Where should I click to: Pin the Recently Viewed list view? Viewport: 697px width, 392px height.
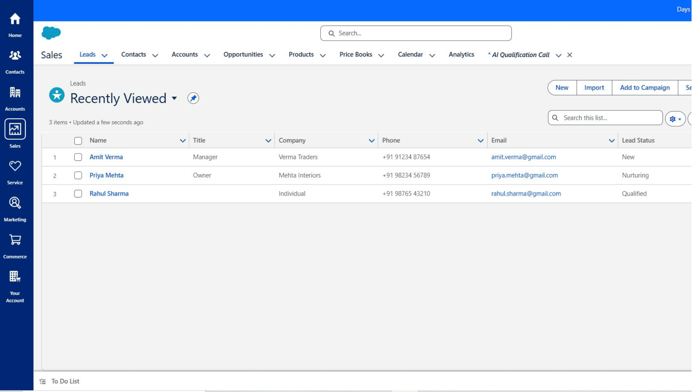(193, 98)
